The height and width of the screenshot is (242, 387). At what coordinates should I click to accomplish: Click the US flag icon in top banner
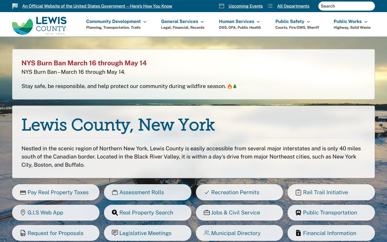tap(15, 6)
